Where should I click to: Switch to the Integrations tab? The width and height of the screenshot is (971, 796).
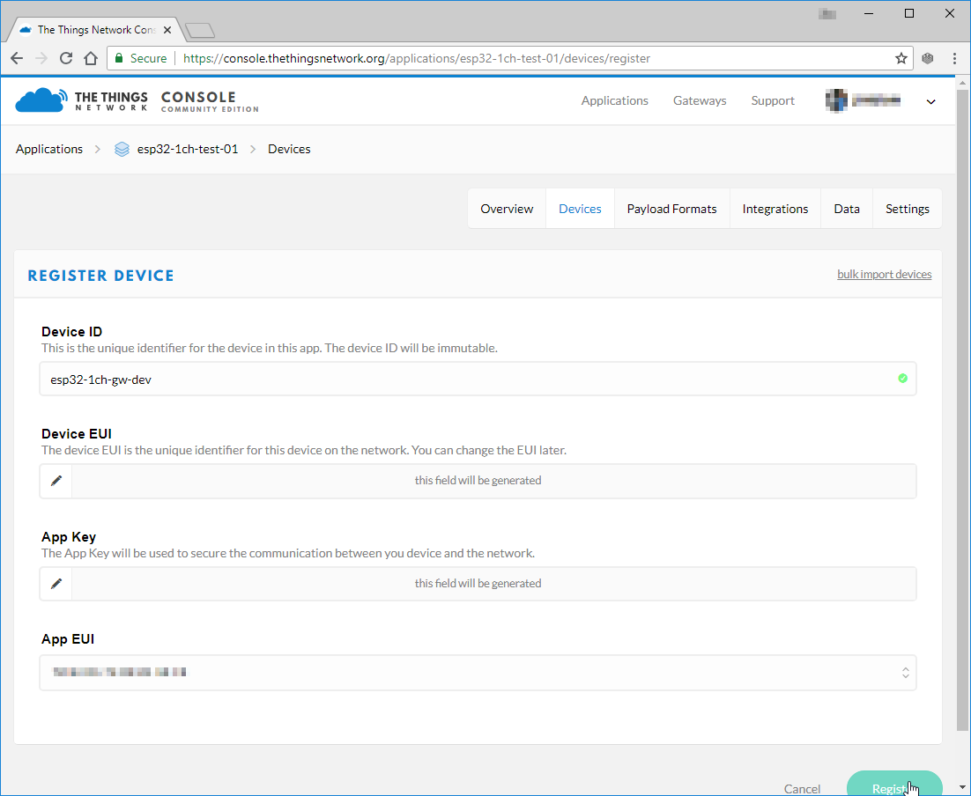click(x=775, y=209)
